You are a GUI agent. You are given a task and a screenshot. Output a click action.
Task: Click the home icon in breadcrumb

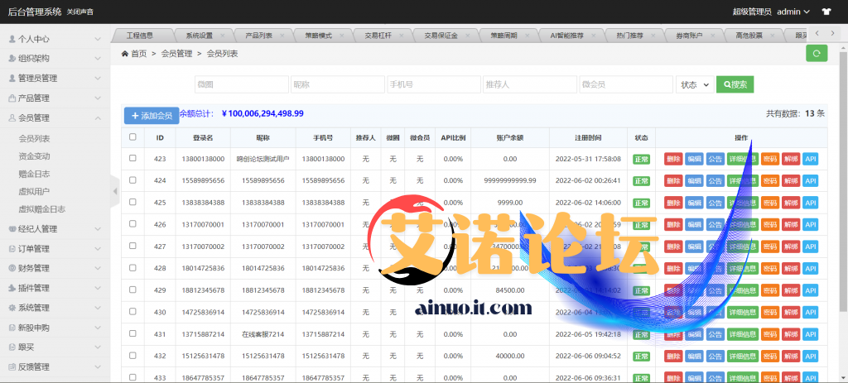click(124, 53)
